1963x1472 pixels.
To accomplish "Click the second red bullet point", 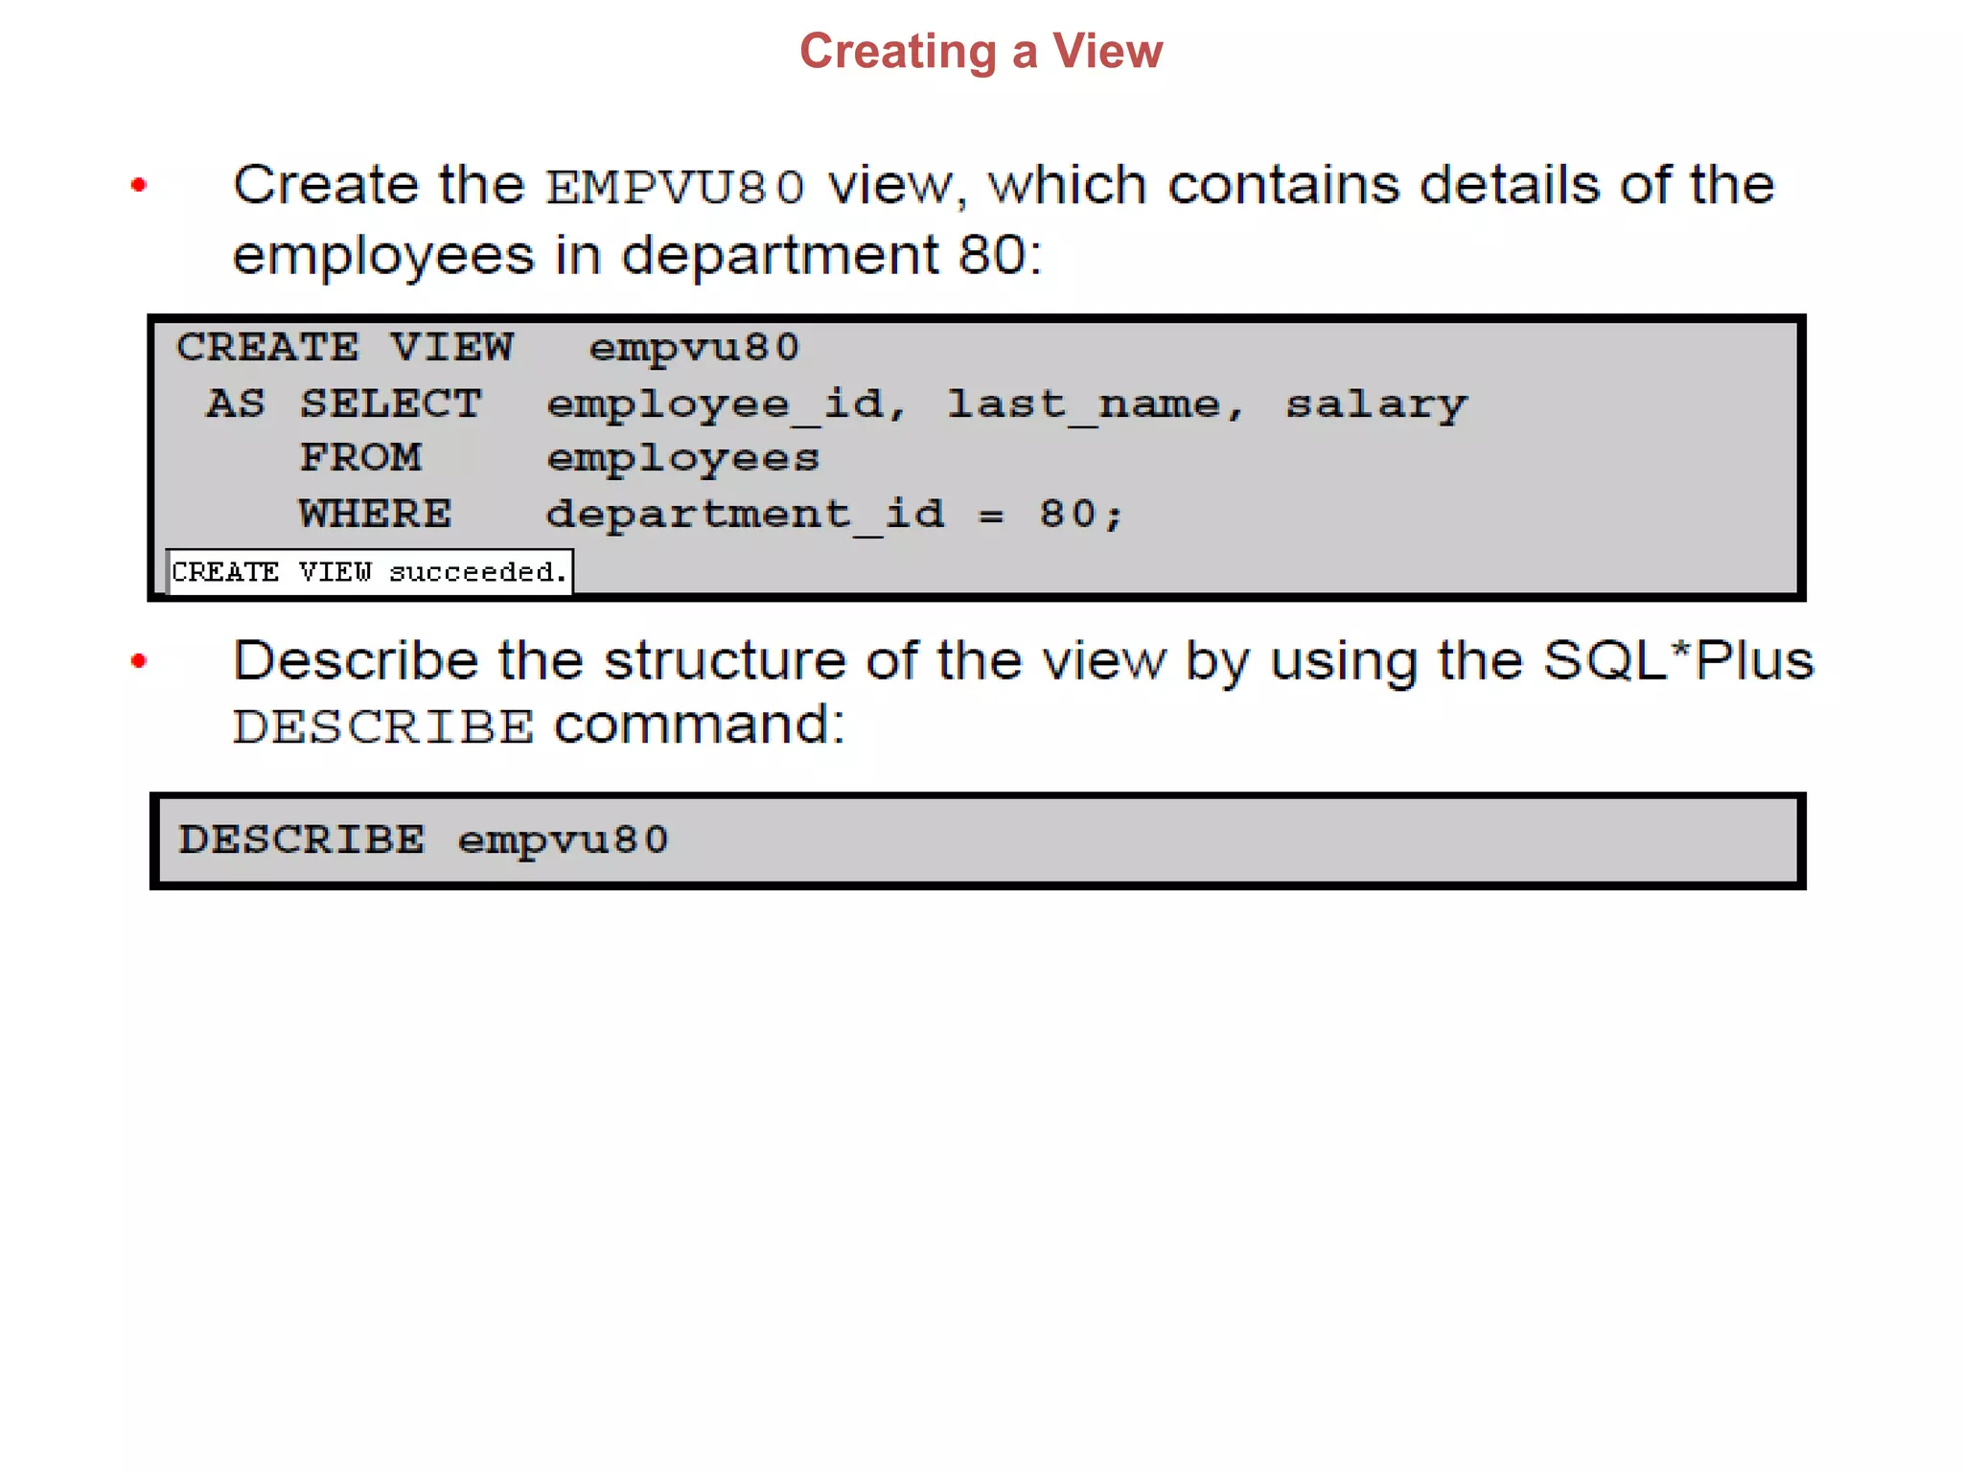I will tap(139, 660).
